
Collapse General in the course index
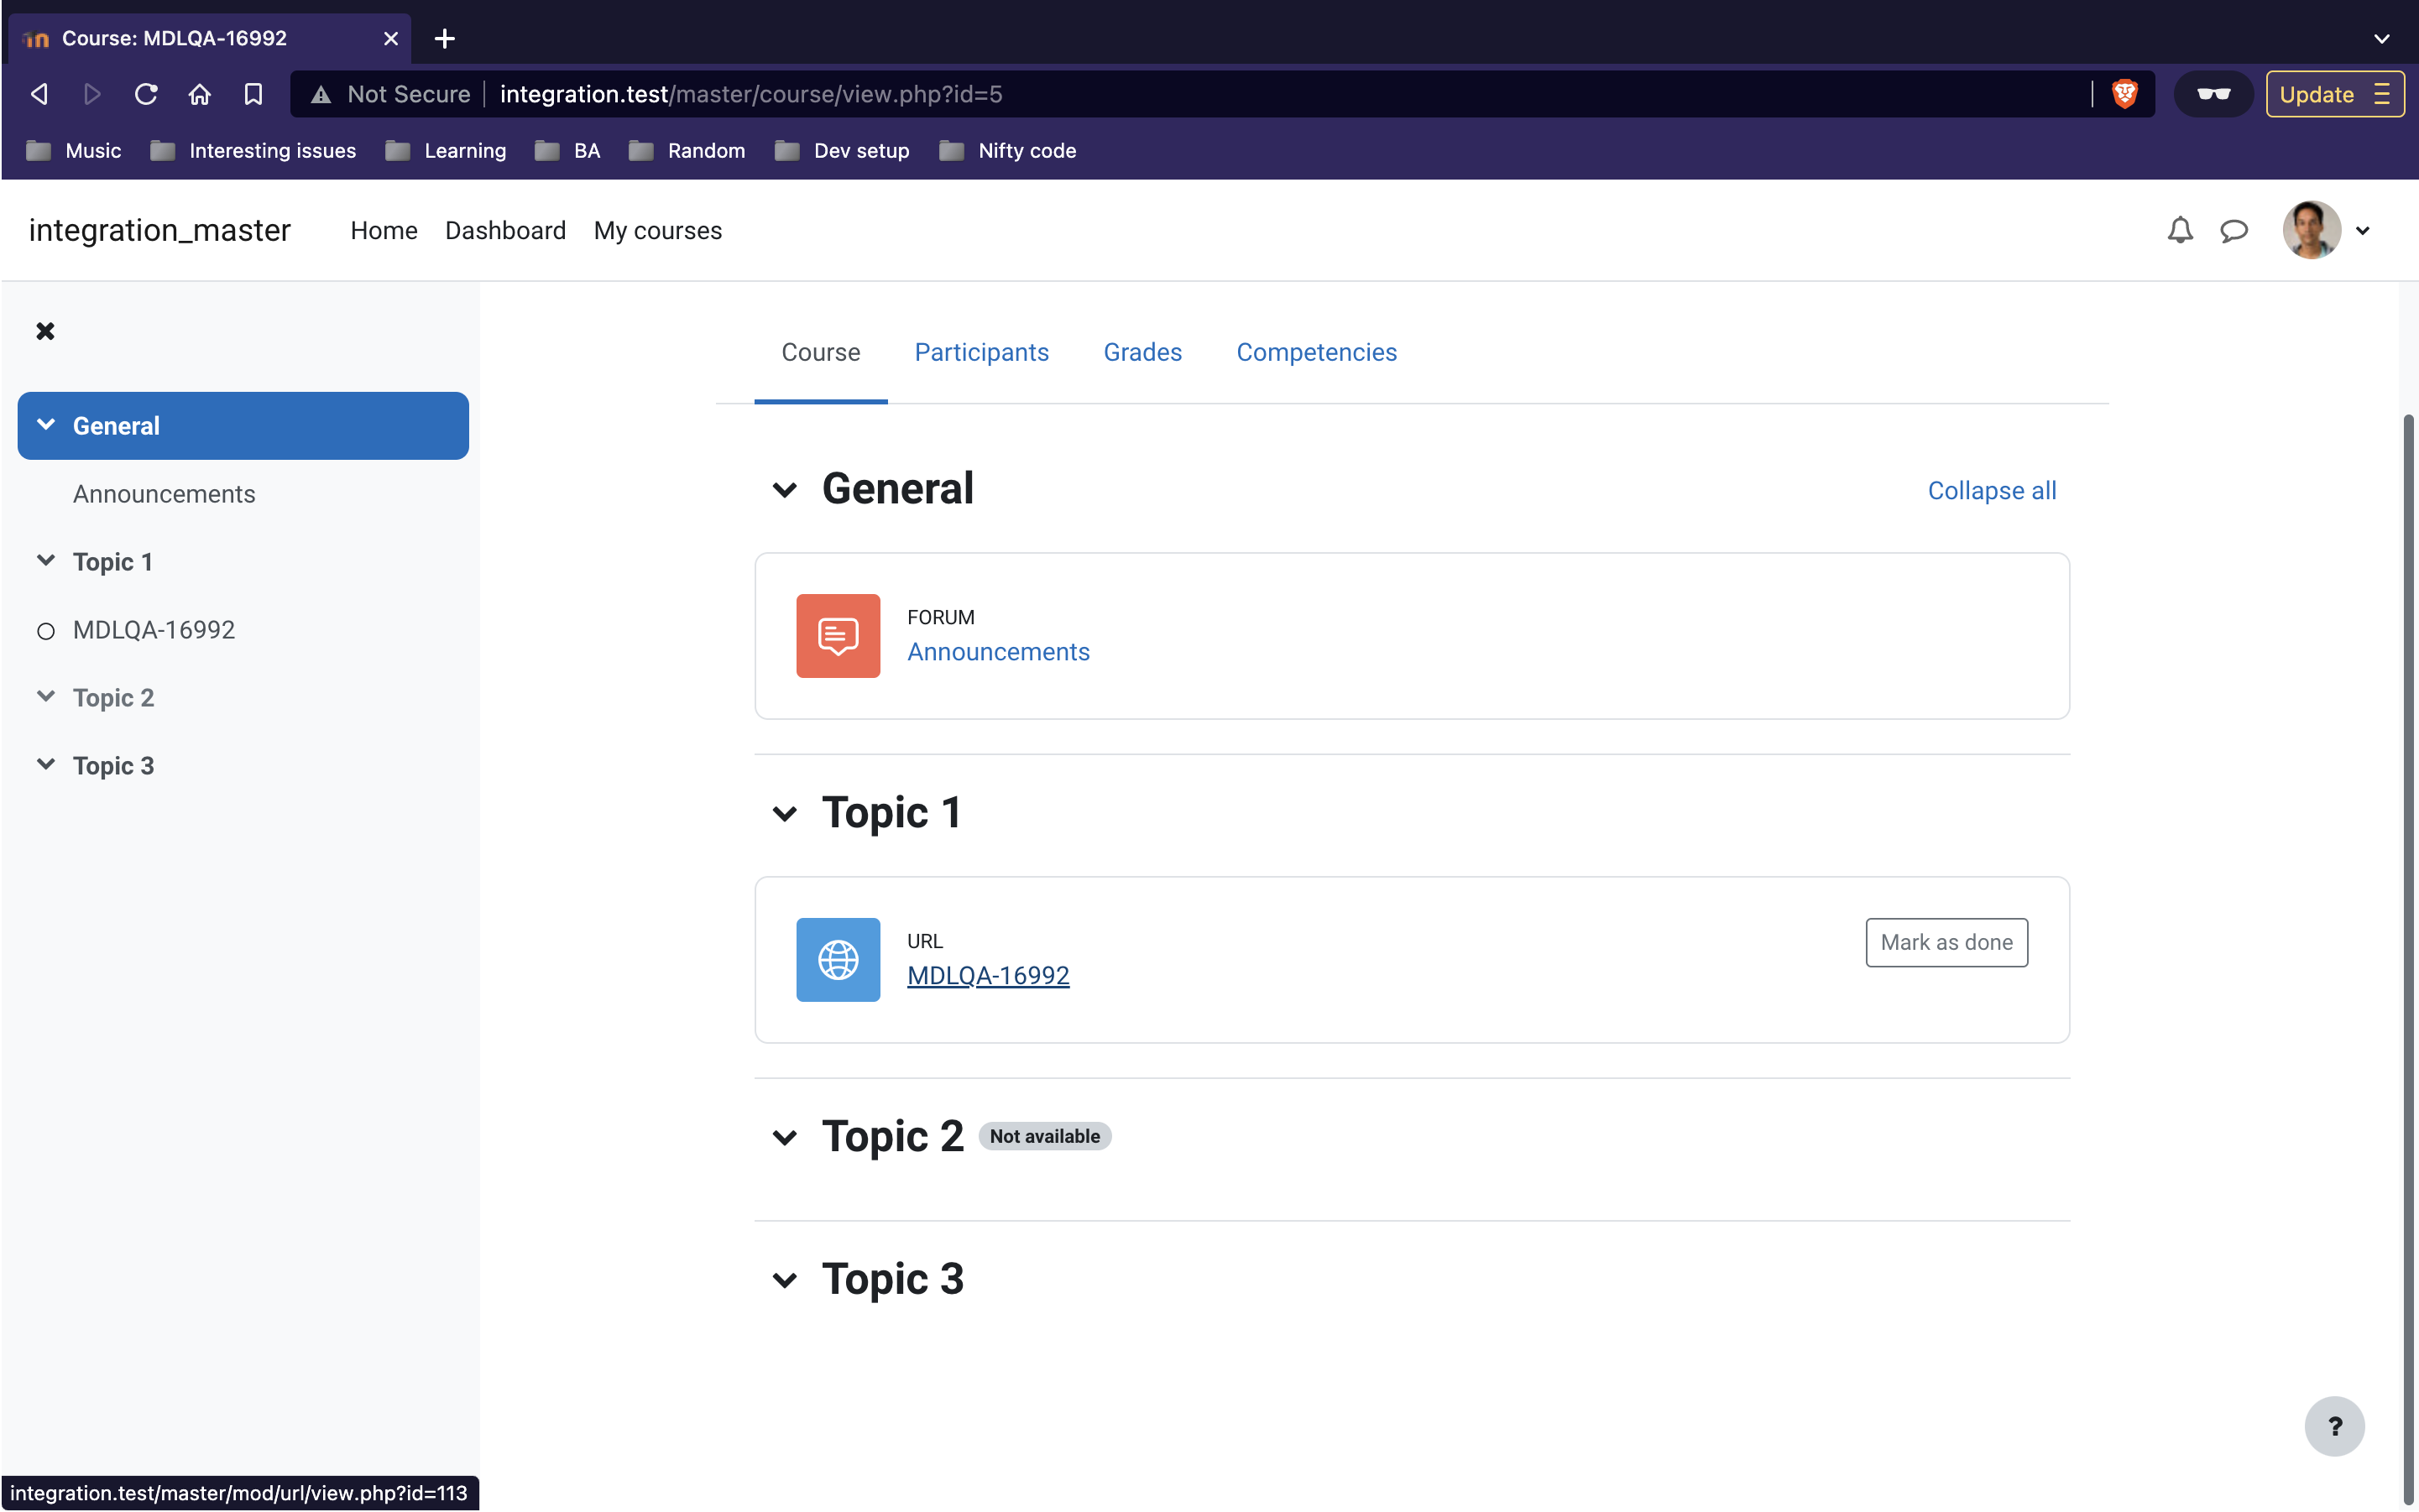45,424
